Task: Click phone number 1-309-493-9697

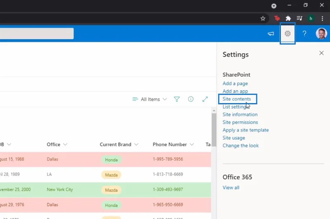Action: tap(168, 190)
